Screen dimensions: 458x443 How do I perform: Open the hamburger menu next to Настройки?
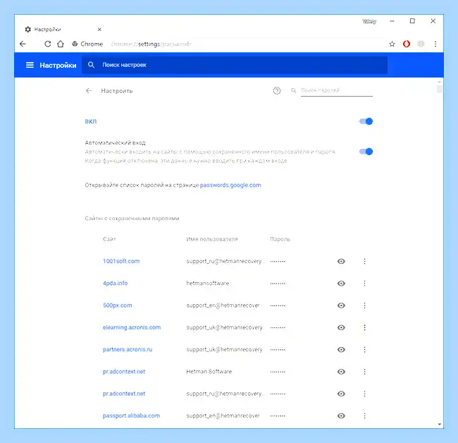click(x=30, y=65)
